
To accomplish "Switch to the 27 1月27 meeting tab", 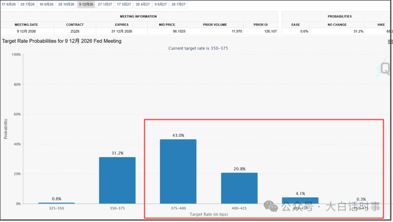I will click(x=105, y=4).
